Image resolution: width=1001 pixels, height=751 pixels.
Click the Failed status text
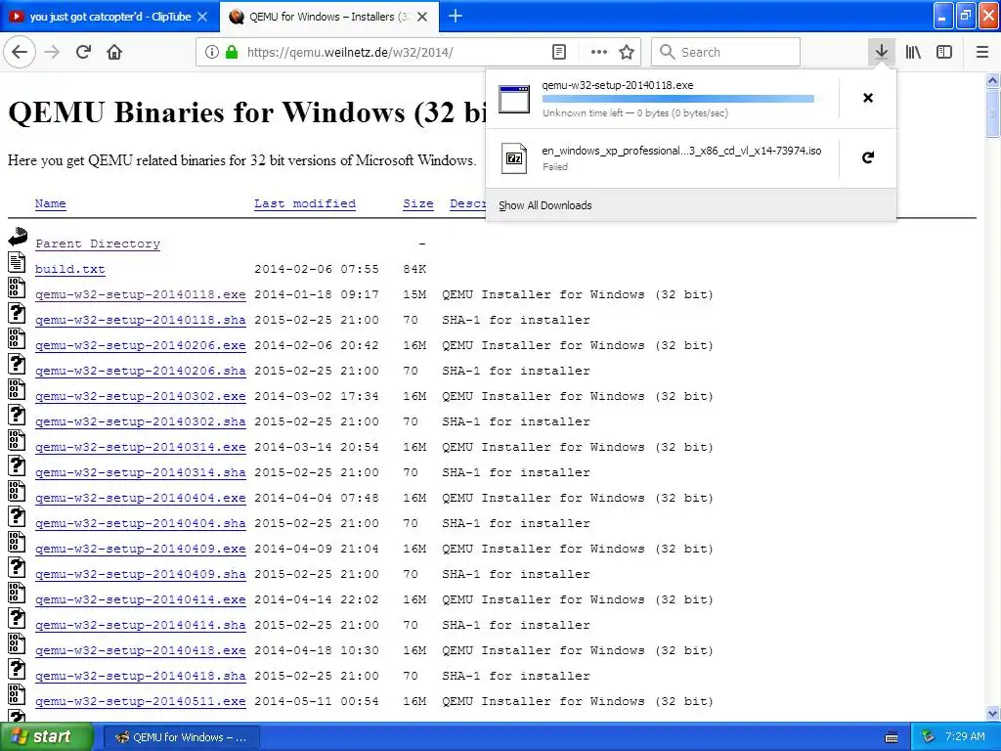tap(555, 167)
